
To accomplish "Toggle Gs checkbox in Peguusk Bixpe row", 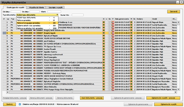I will pyautogui.click(x=110, y=22).
